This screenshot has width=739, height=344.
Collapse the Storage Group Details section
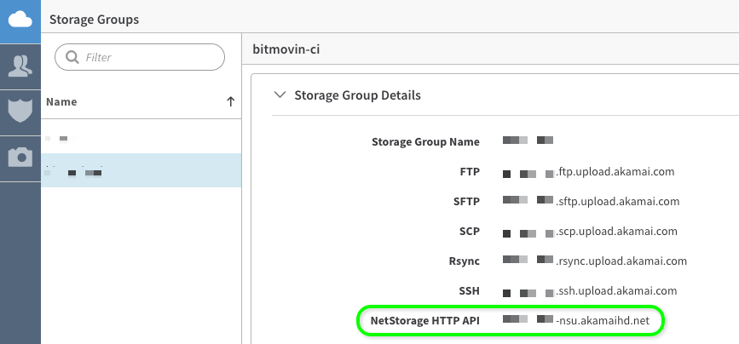pyautogui.click(x=279, y=95)
